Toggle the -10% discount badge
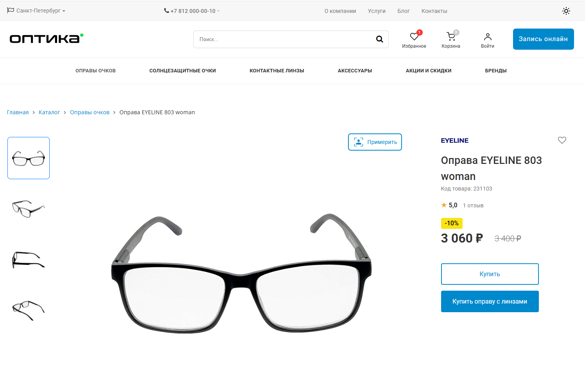The width and height of the screenshot is (585, 365). 452,223
